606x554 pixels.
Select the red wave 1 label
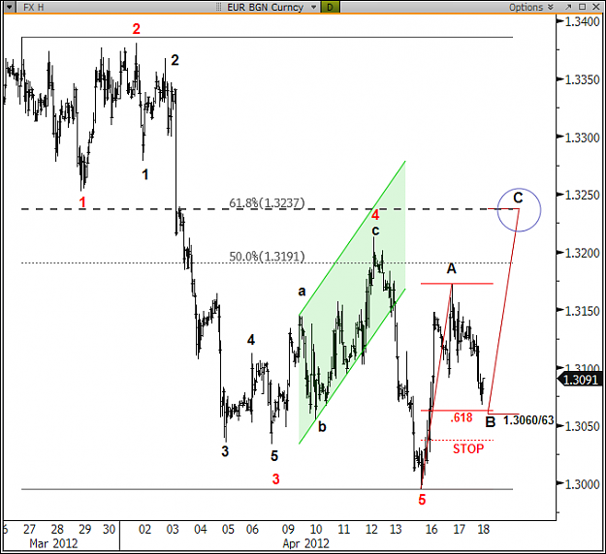(x=82, y=201)
